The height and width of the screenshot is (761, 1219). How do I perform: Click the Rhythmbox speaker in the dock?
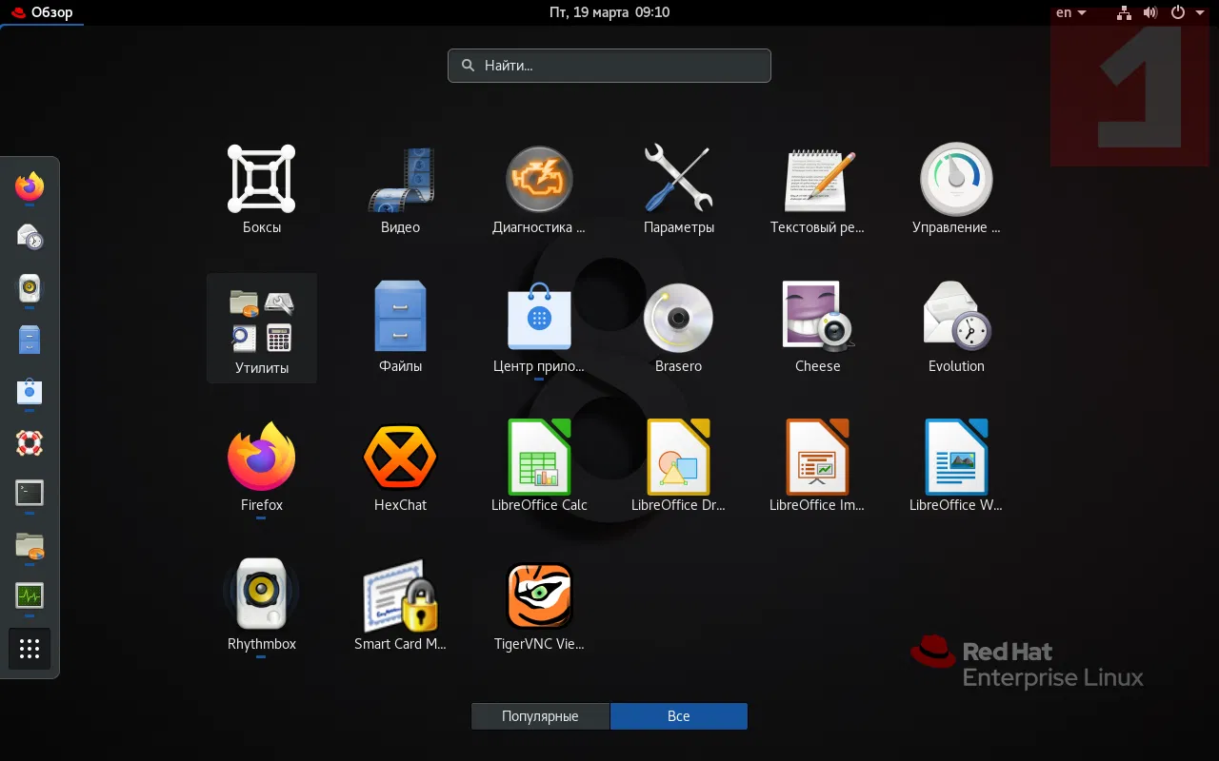point(30,288)
